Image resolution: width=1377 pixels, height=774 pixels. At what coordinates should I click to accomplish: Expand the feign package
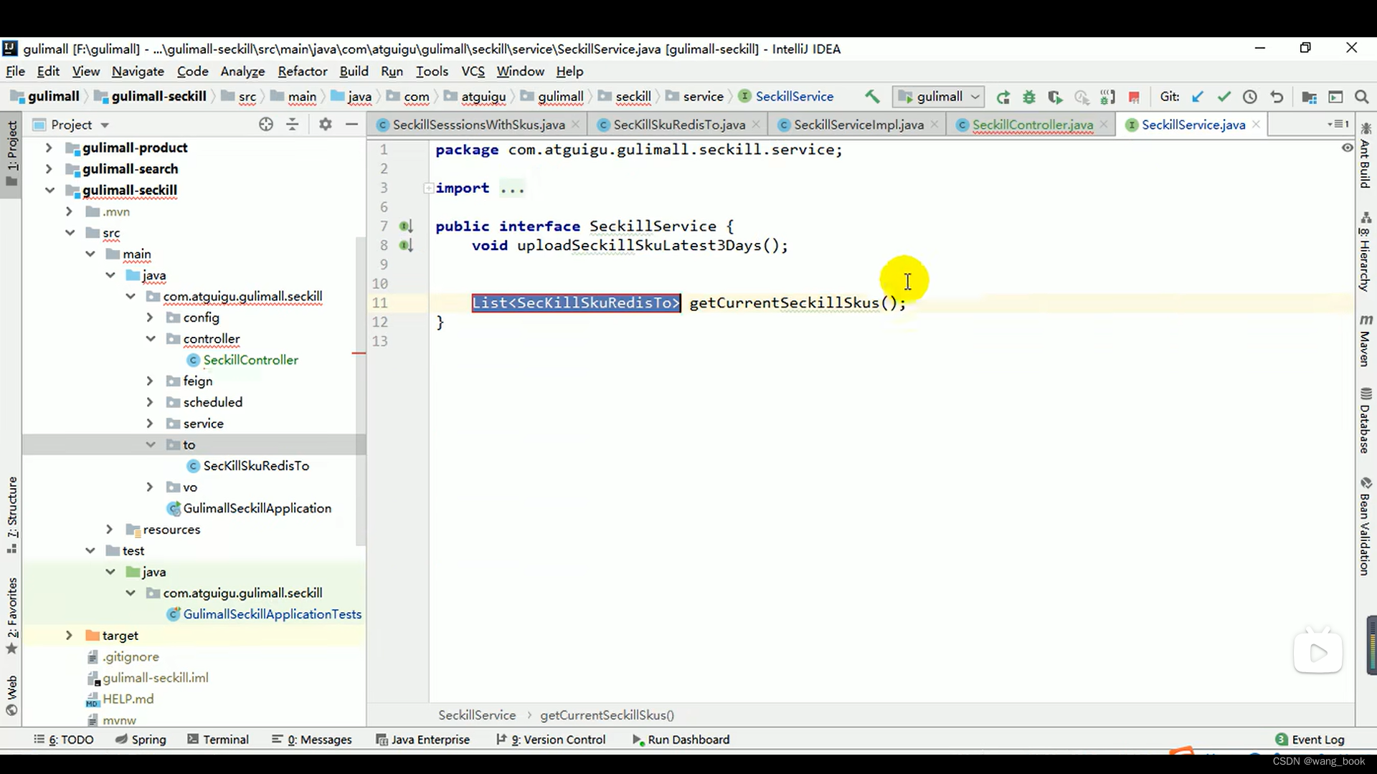coord(149,381)
